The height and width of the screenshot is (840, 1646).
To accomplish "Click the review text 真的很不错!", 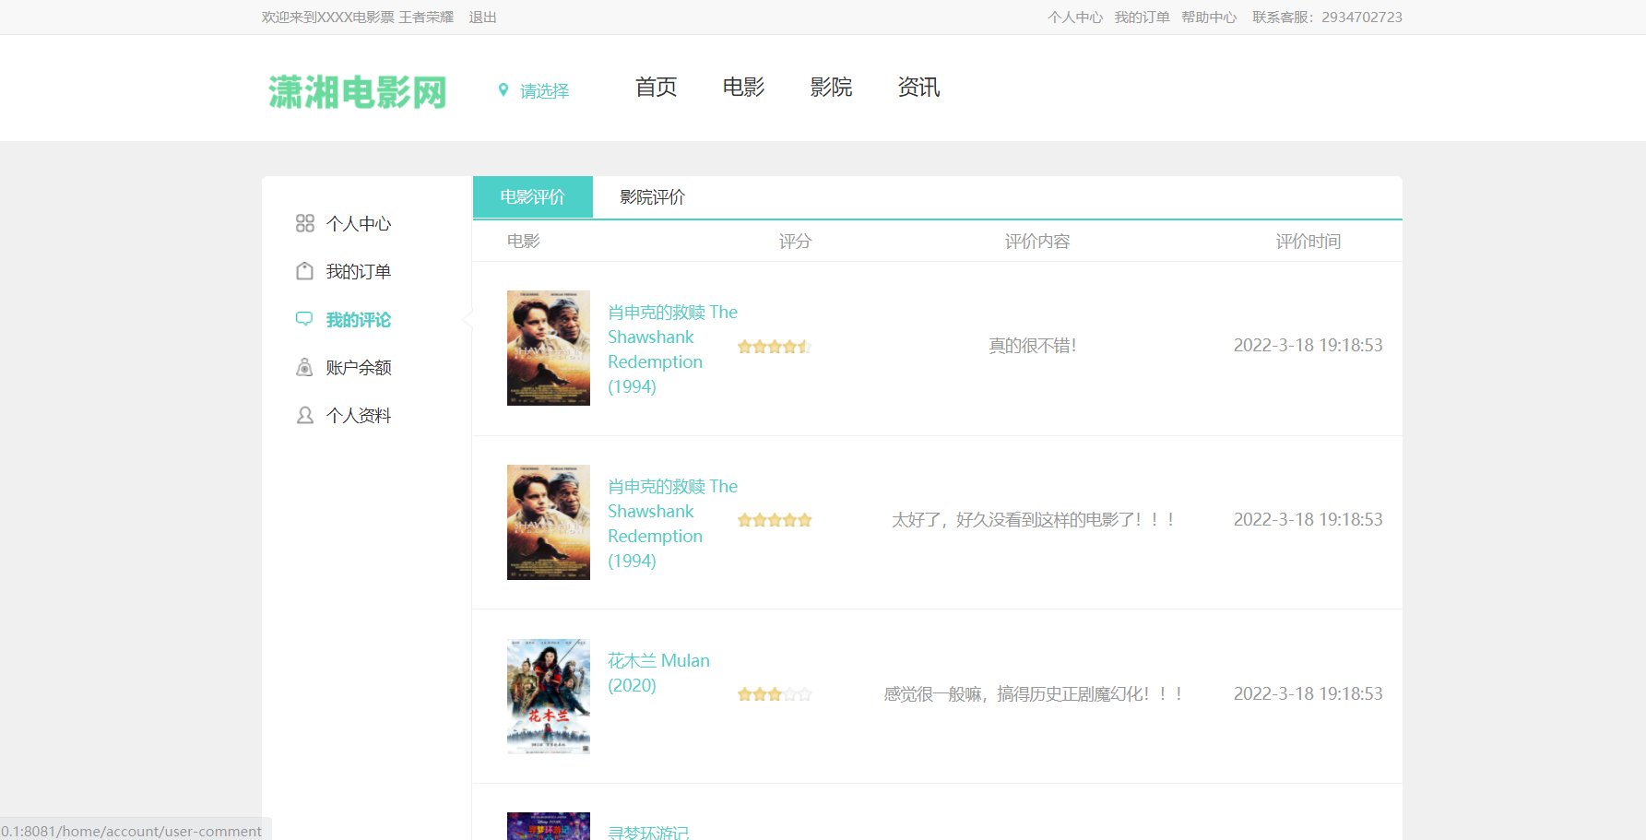I will coord(1033,346).
